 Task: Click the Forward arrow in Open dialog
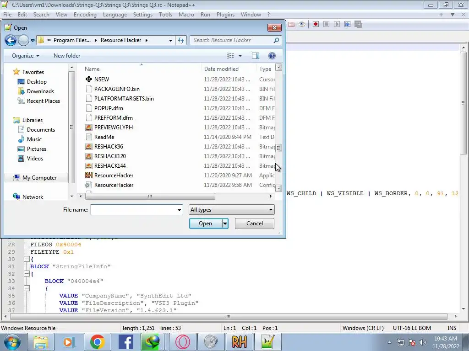click(23, 40)
